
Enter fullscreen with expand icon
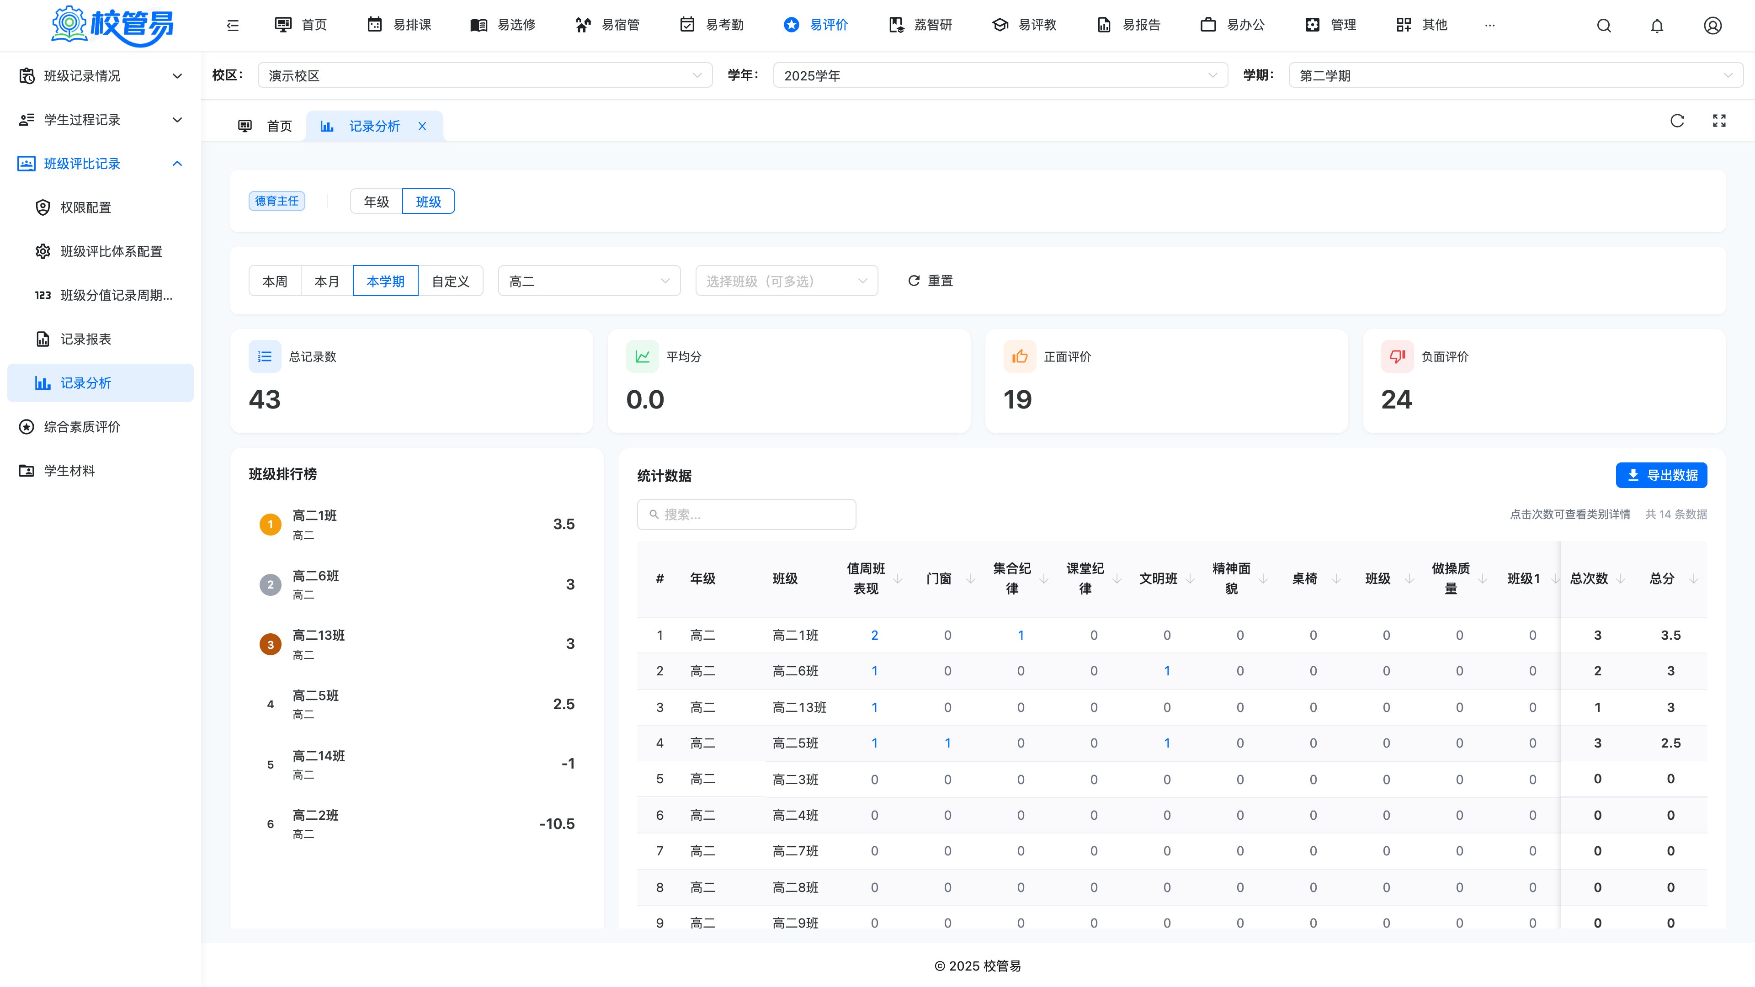tap(1719, 121)
